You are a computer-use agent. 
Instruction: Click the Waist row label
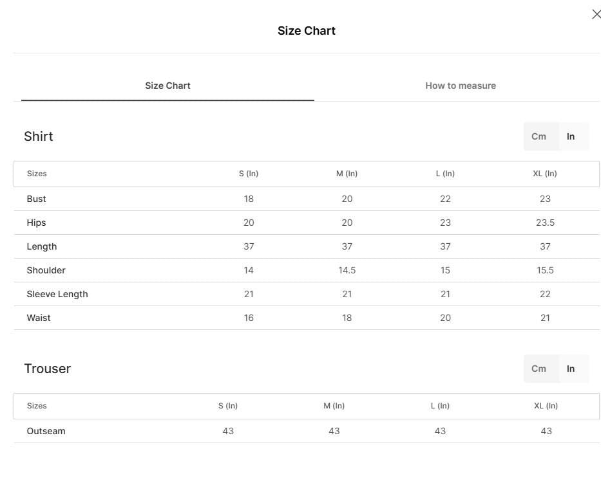coord(39,318)
